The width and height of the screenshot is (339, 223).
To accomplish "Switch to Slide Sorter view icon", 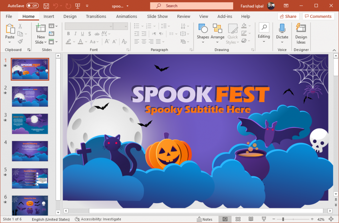I will click(238, 219).
